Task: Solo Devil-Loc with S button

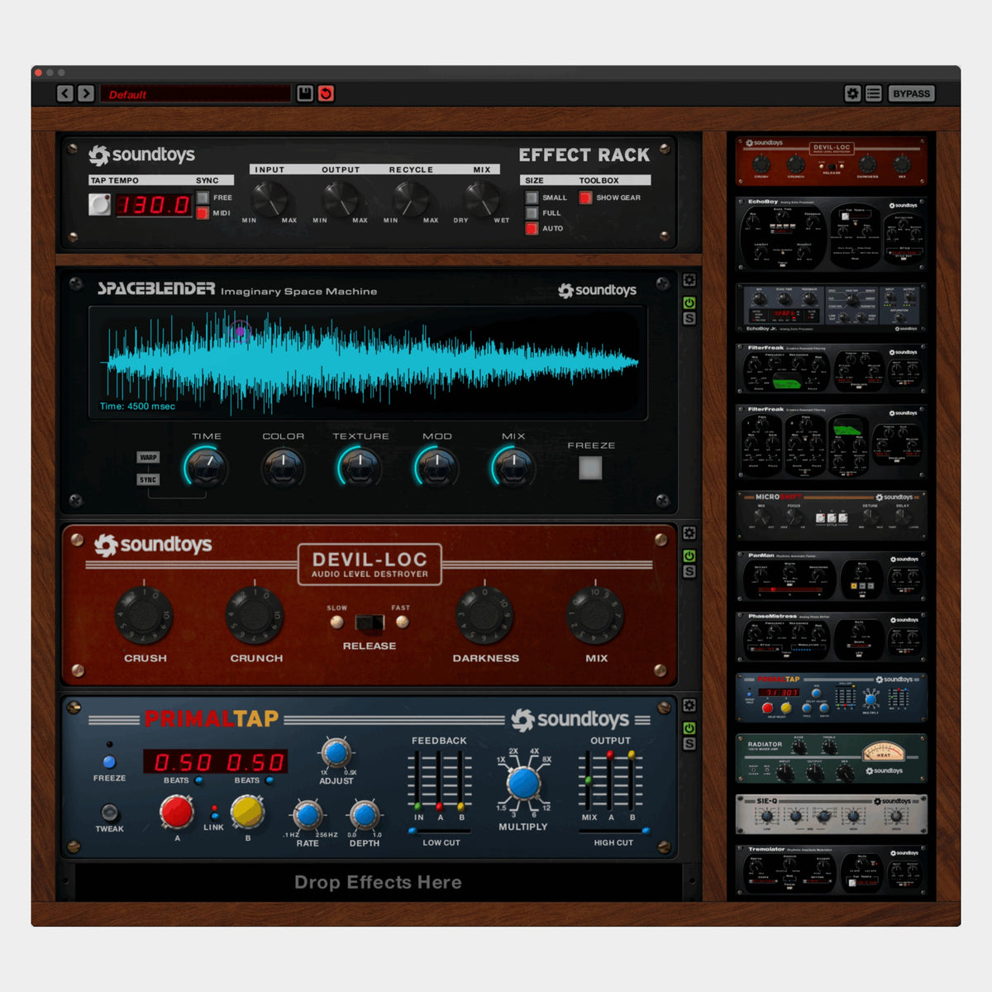Action: pyautogui.click(x=689, y=571)
